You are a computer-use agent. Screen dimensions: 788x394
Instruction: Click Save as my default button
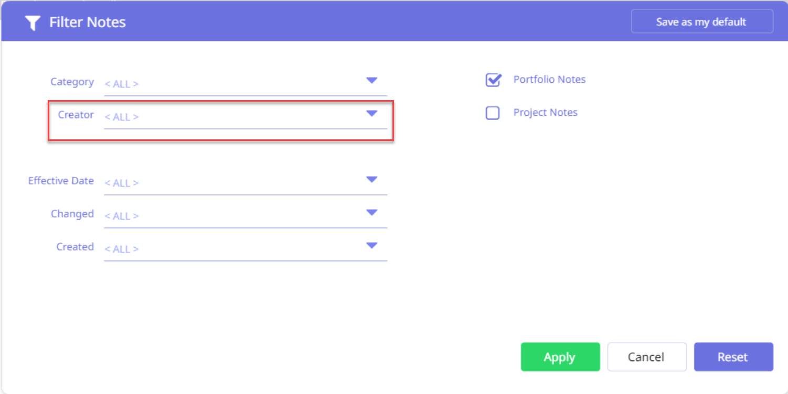pos(701,22)
